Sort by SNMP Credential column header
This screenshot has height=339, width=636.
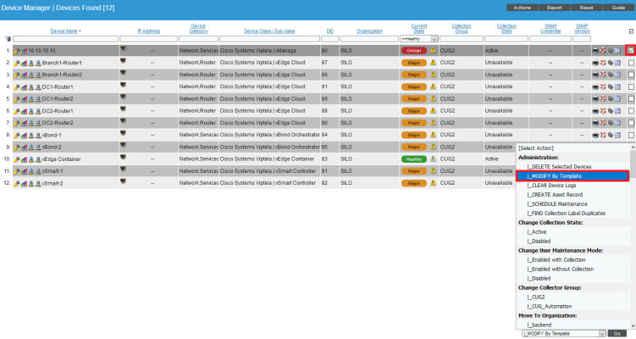tap(550, 29)
